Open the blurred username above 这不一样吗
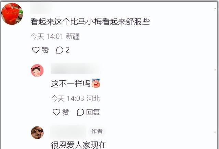The width and height of the screenshot is (219, 149). click(76, 68)
